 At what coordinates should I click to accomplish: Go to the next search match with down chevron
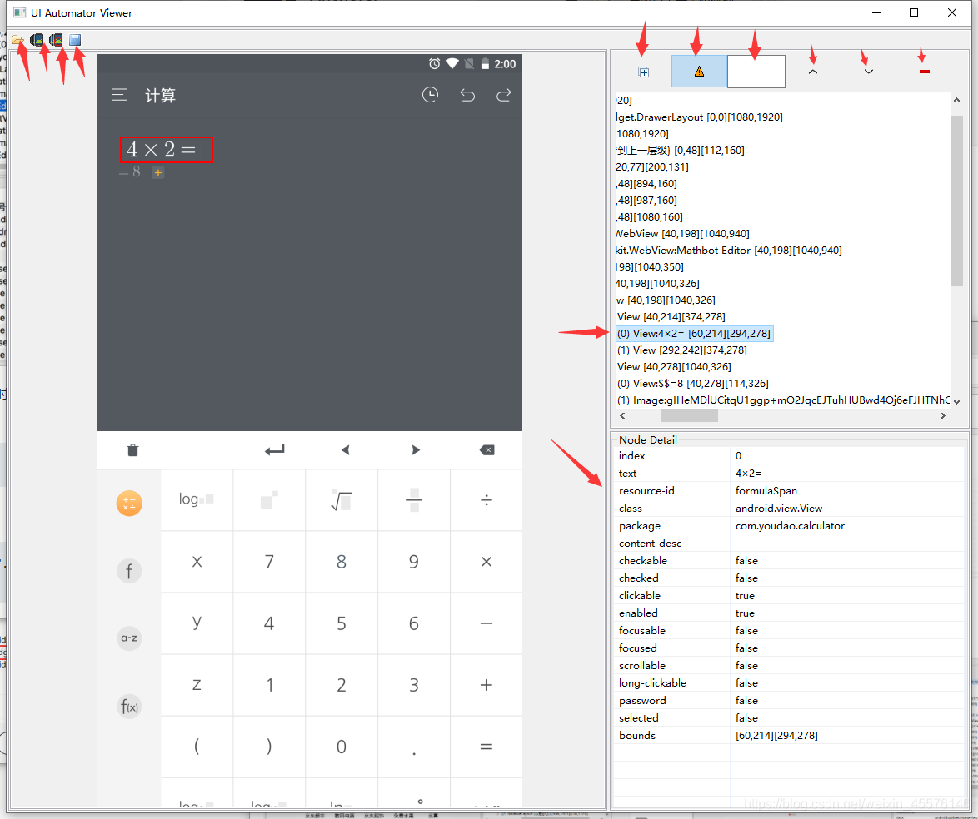[x=868, y=72]
